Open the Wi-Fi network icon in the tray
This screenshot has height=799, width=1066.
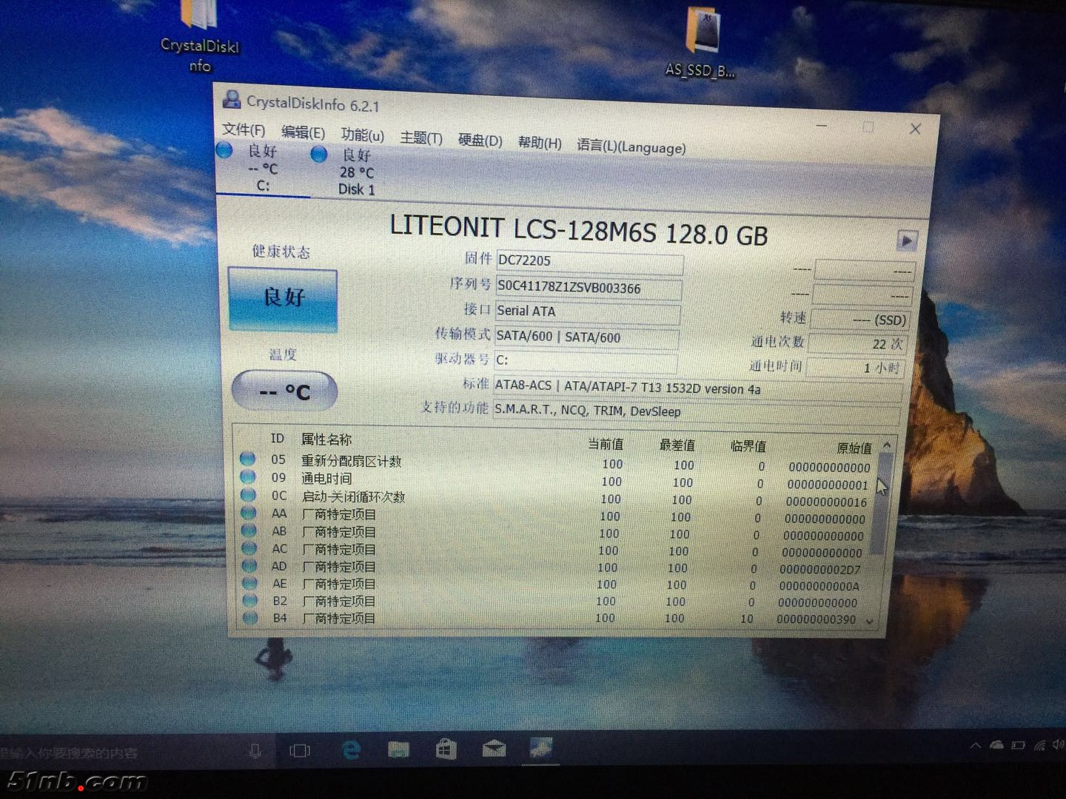pos(1039,745)
